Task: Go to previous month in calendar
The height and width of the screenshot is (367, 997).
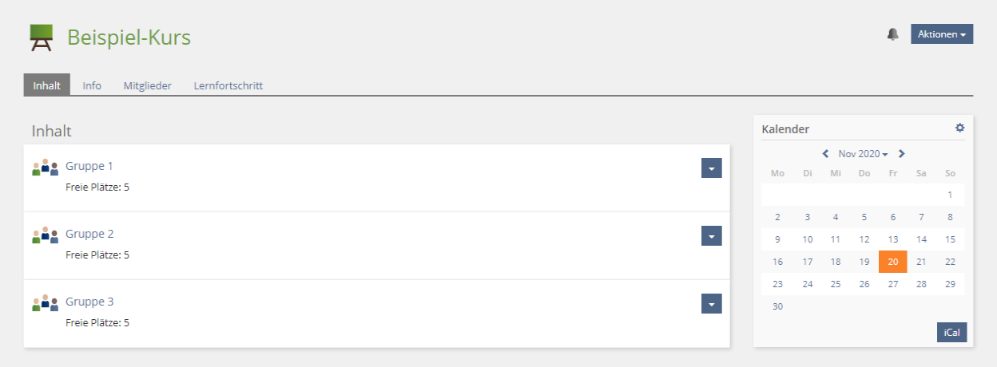Action: coord(825,154)
